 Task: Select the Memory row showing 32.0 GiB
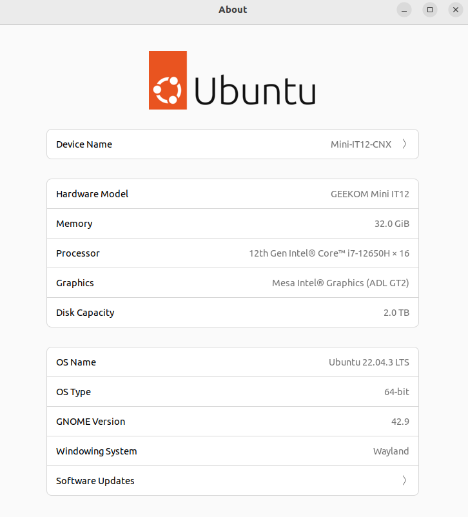(x=233, y=224)
